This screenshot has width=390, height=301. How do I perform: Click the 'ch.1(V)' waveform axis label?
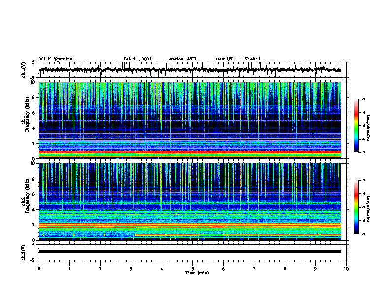point(24,70)
